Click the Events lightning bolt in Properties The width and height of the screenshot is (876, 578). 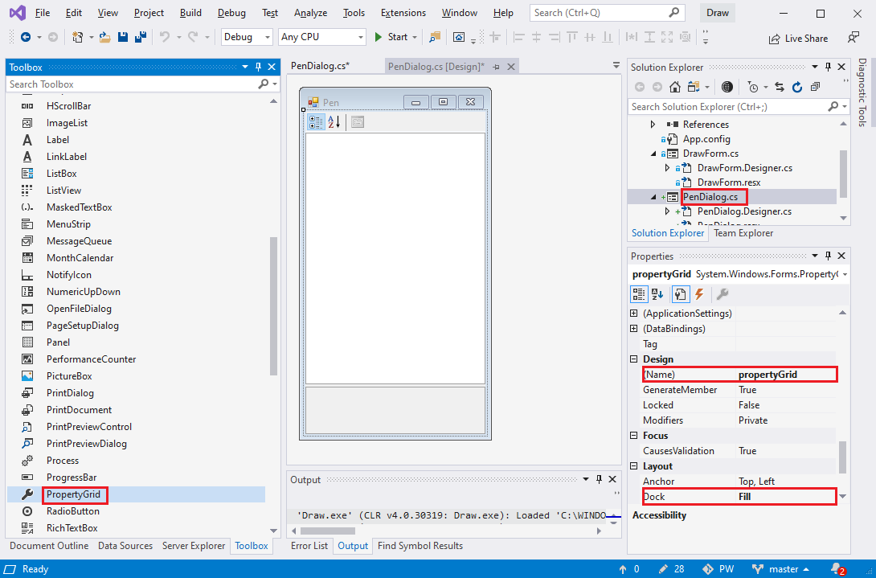[x=699, y=294]
